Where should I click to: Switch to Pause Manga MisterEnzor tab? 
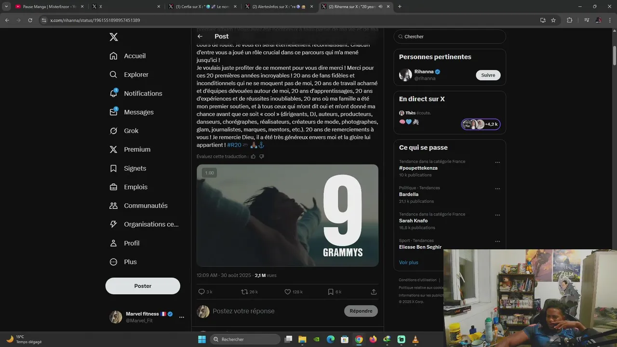coord(49,6)
